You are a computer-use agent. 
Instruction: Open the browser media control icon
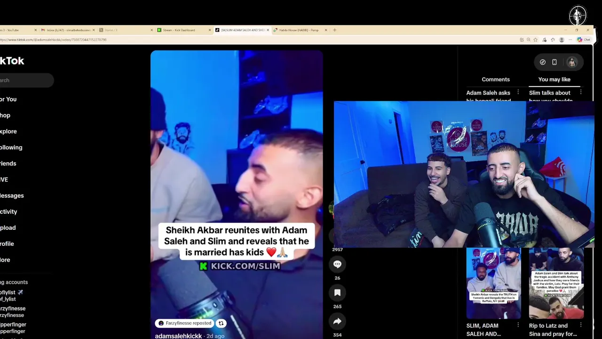(x=545, y=40)
